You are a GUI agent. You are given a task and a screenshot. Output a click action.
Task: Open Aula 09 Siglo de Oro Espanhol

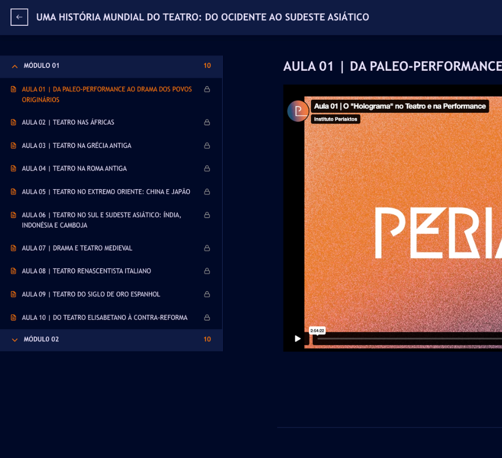pyautogui.click(x=91, y=294)
